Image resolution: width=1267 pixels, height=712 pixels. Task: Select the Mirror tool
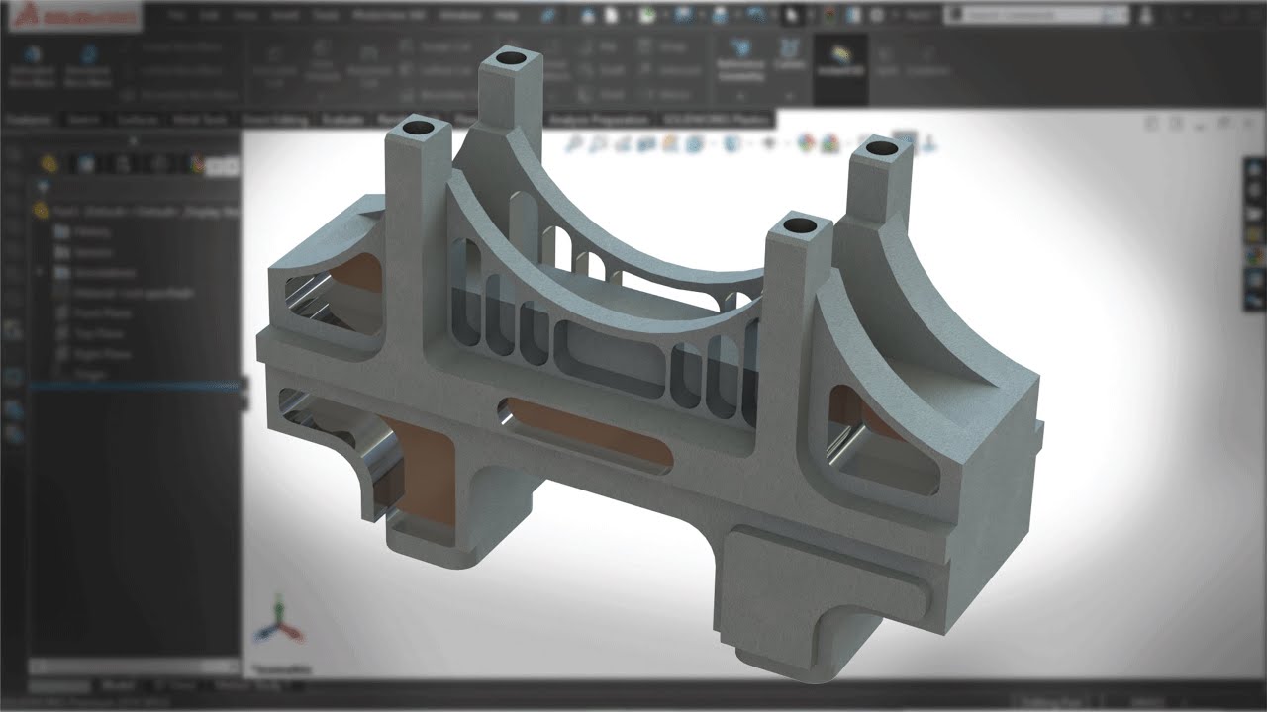point(666,95)
